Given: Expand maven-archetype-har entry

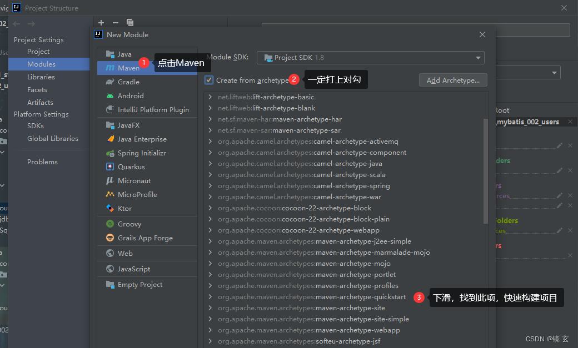Looking at the screenshot, I should coord(210,119).
